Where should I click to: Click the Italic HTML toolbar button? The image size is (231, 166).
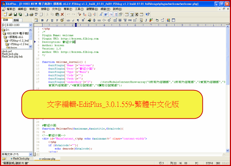tap(47, 20)
